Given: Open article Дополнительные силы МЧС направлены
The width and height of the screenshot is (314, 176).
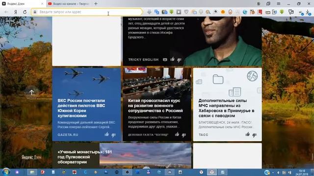Looking at the screenshot, I should [227, 108].
